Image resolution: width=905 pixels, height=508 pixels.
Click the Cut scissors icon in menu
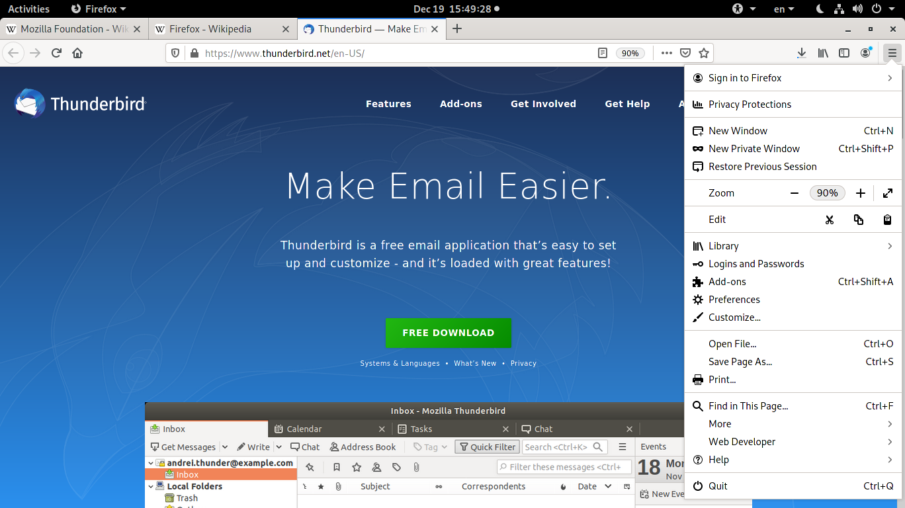830,220
